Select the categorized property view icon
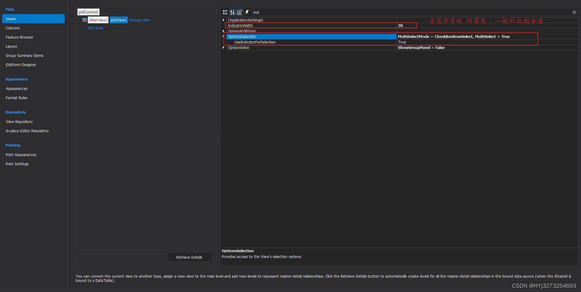The image size is (581, 292). tap(225, 12)
